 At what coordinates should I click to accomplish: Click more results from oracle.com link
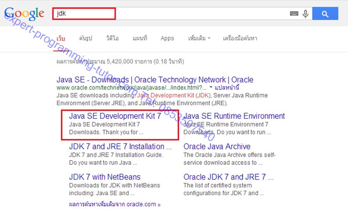tap(115, 204)
